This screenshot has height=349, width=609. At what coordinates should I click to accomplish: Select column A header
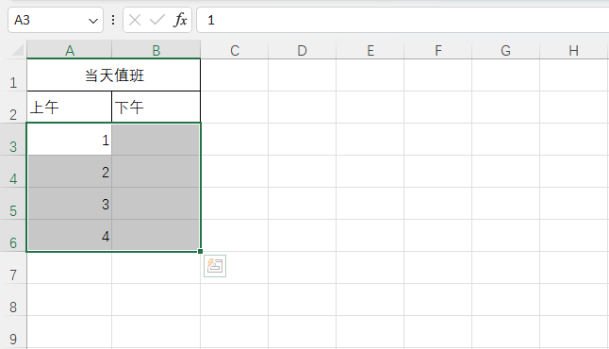[70, 50]
